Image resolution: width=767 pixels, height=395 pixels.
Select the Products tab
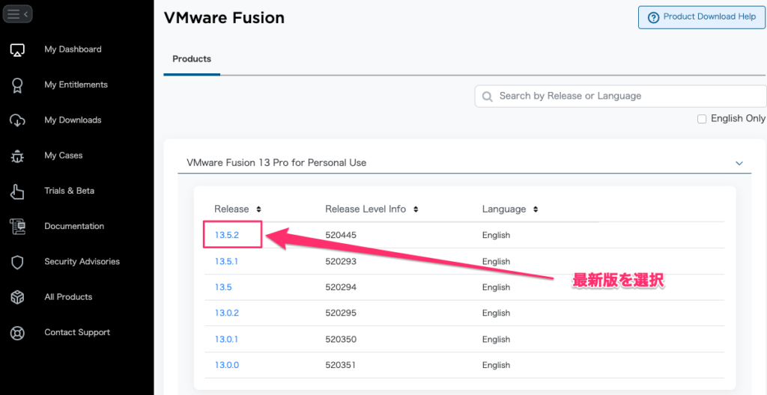click(192, 59)
